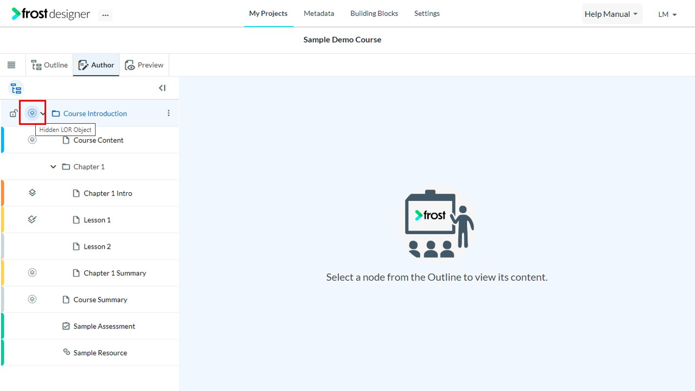Open Course Content node
This screenshot has height=391, width=695.
click(98, 140)
